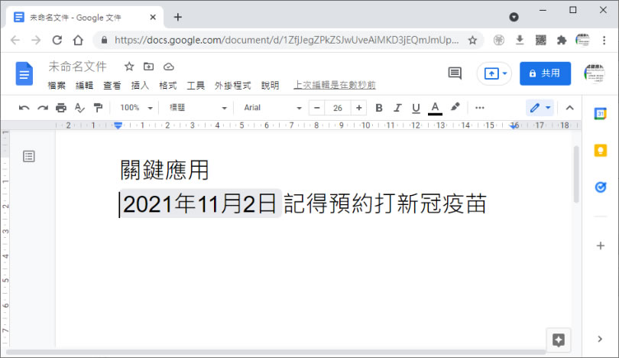Screen dimensions: 619x358
Task: Hide side panel with right chevron
Action: (600, 339)
